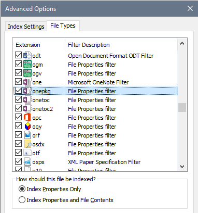
Task: Select Index Properties Only radio button
Action: [x=22, y=189]
